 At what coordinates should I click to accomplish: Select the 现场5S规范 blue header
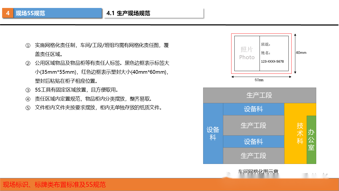click(58, 13)
